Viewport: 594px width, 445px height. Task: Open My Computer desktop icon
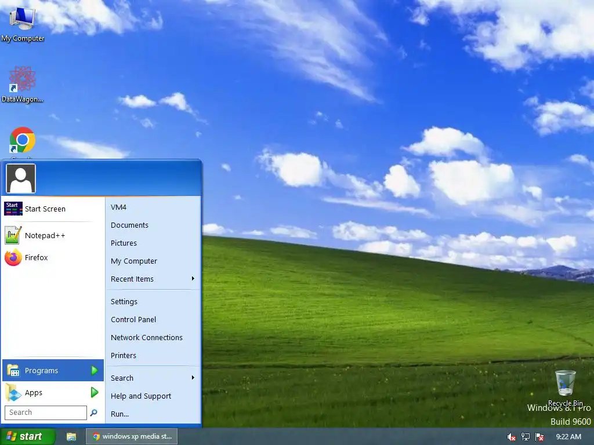click(x=23, y=22)
